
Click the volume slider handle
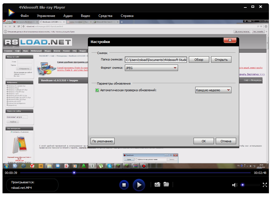click(243, 185)
